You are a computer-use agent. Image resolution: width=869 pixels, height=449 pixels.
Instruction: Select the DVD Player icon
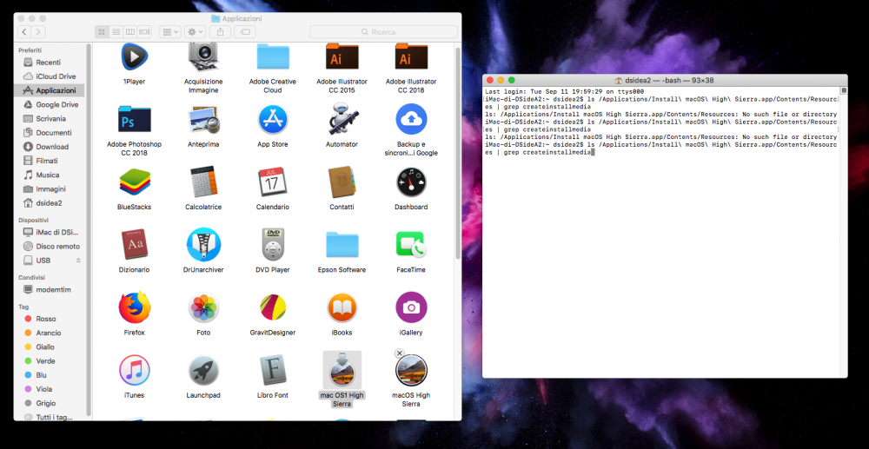click(x=273, y=245)
